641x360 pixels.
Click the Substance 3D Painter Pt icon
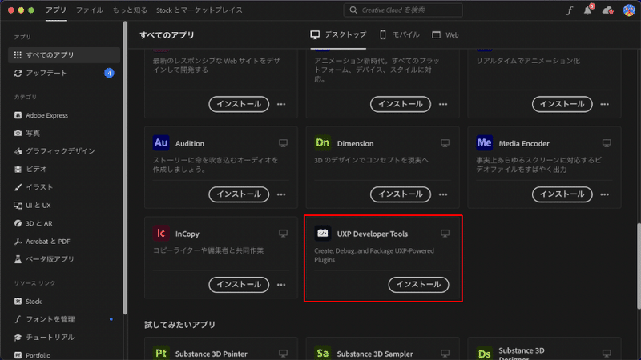[x=161, y=353]
